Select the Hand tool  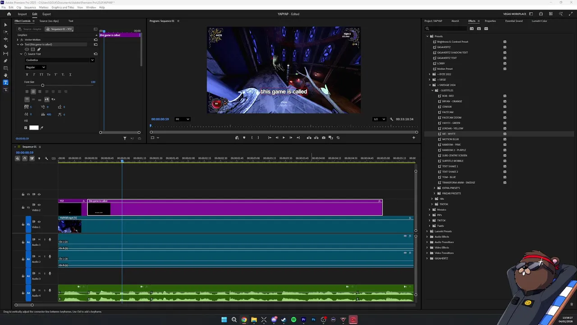click(x=5, y=75)
